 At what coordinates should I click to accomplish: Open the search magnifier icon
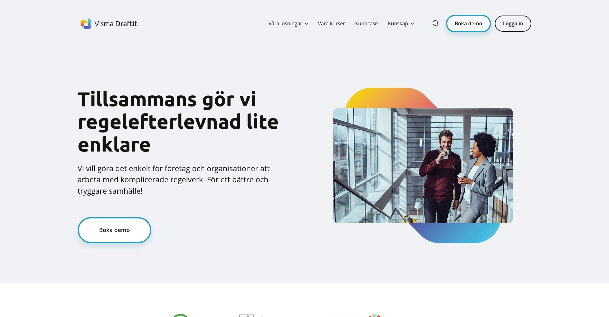pos(435,23)
